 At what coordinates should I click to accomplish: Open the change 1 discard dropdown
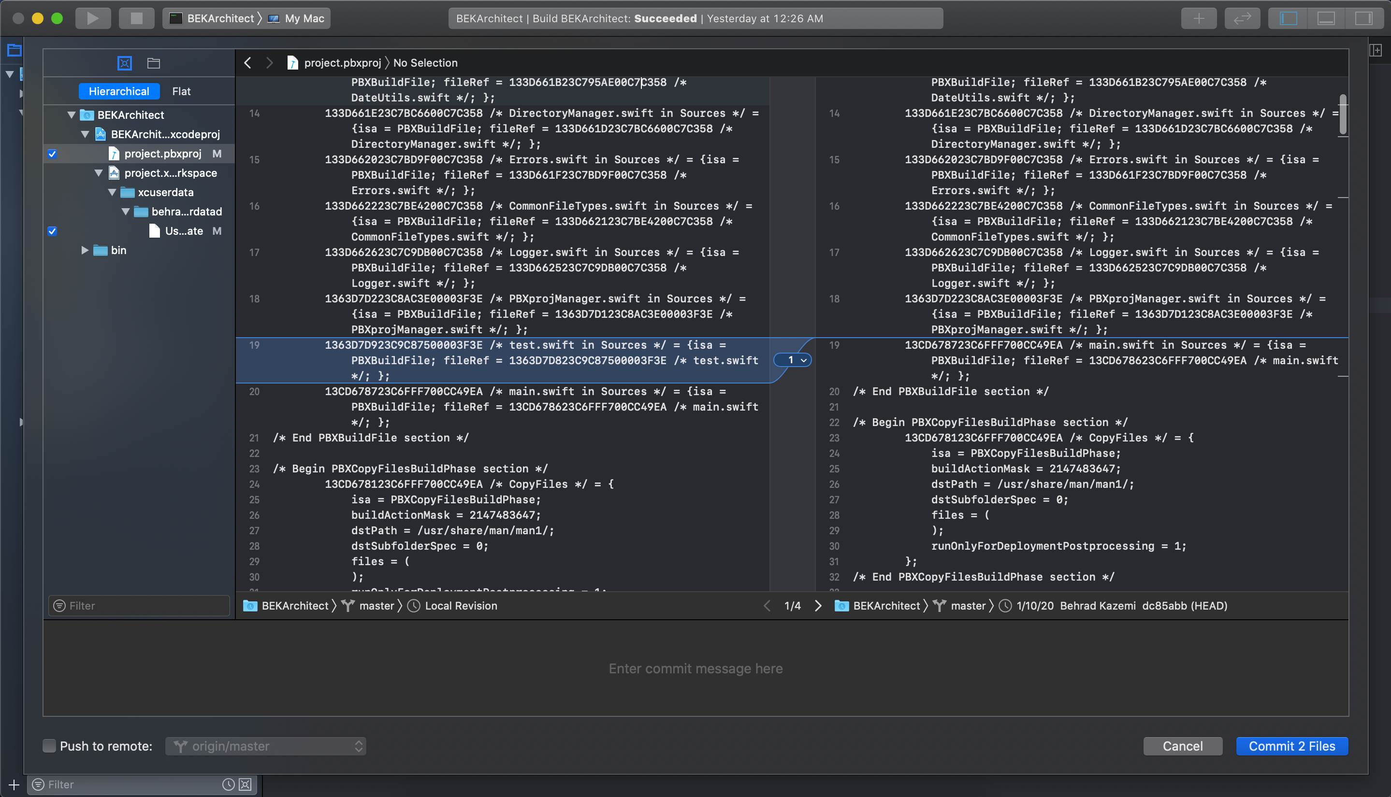click(x=793, y=360)
